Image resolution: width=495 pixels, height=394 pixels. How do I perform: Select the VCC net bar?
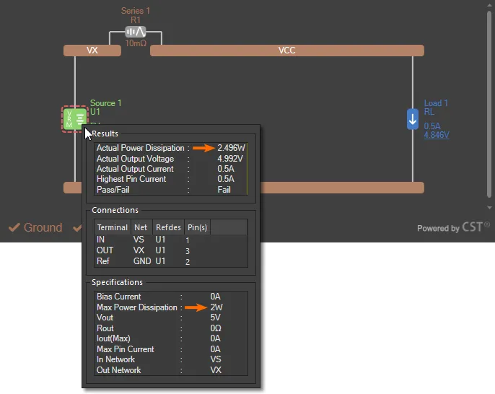(286, 51)
